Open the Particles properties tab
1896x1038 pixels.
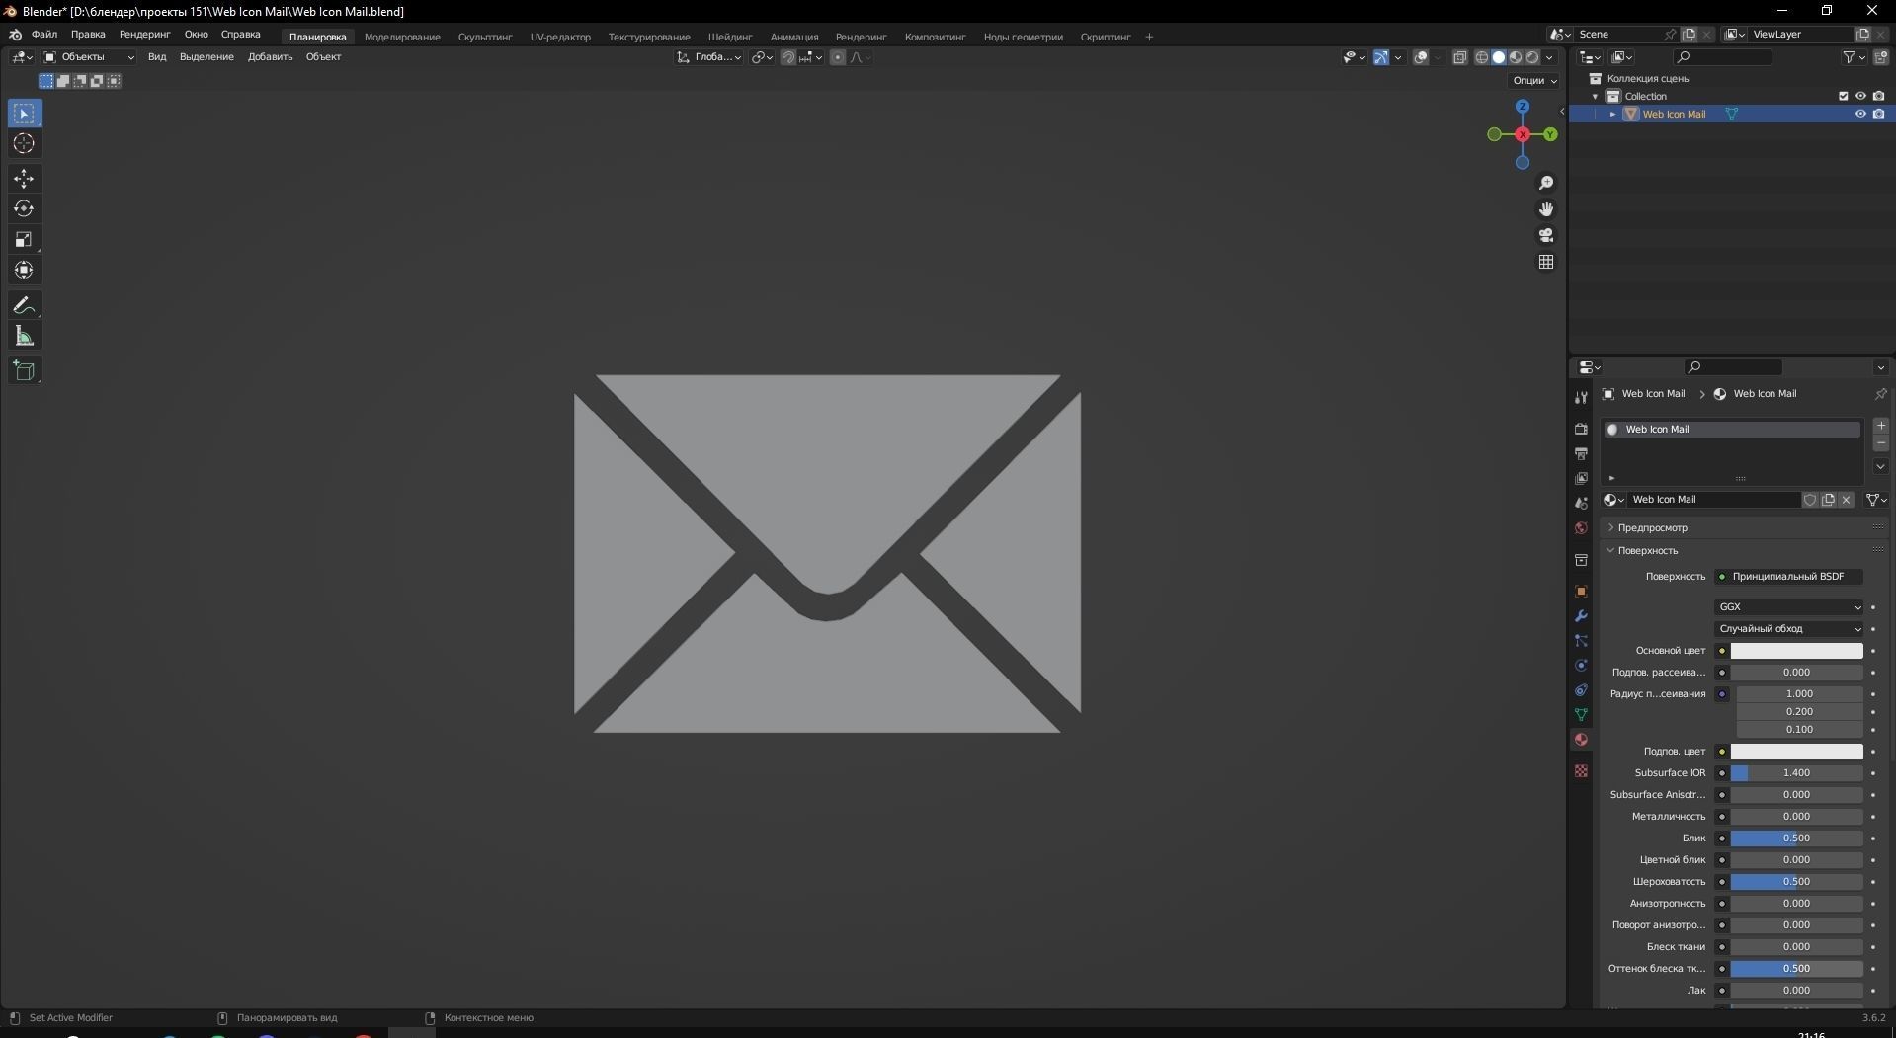coord(1581,641)
